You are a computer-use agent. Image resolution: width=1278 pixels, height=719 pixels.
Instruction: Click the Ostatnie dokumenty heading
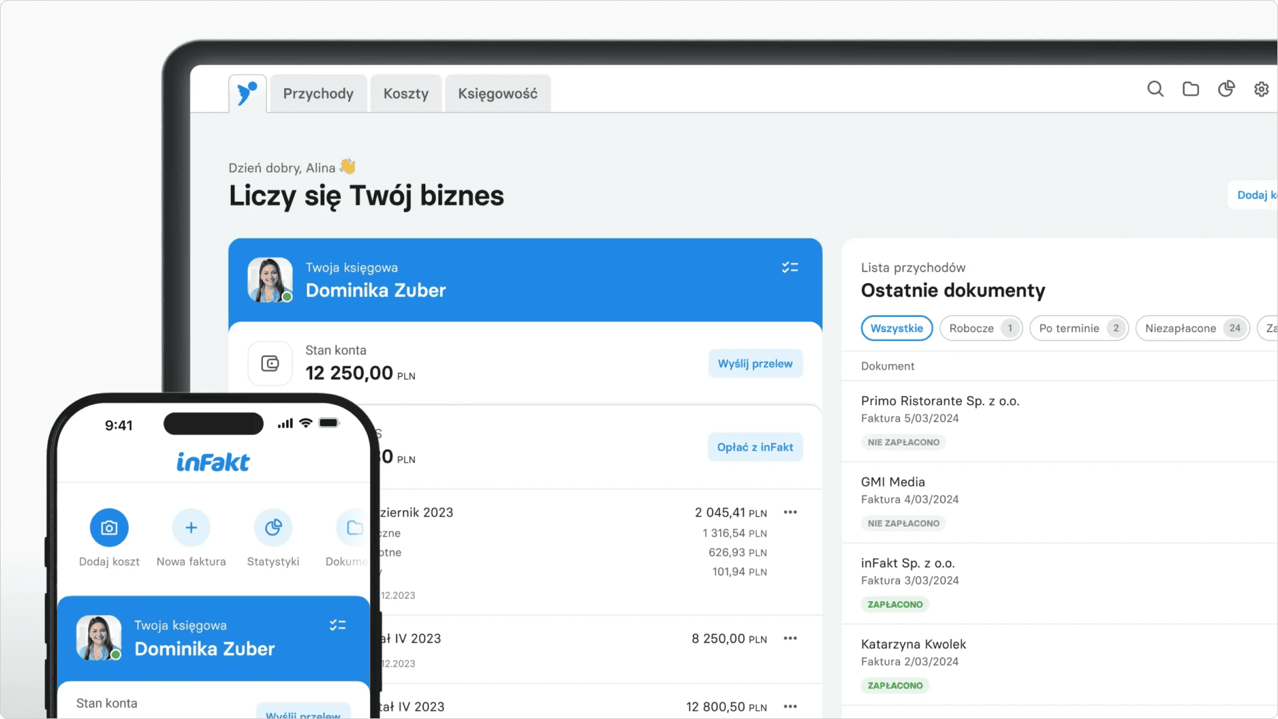953,290
